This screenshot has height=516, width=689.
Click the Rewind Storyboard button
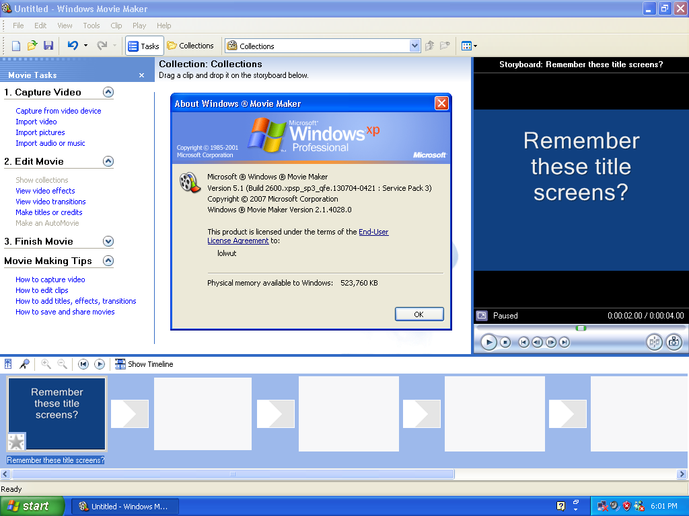tap(83, 364)
